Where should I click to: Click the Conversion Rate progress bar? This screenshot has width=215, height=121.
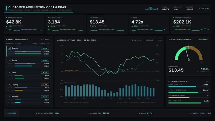(189, 87)
